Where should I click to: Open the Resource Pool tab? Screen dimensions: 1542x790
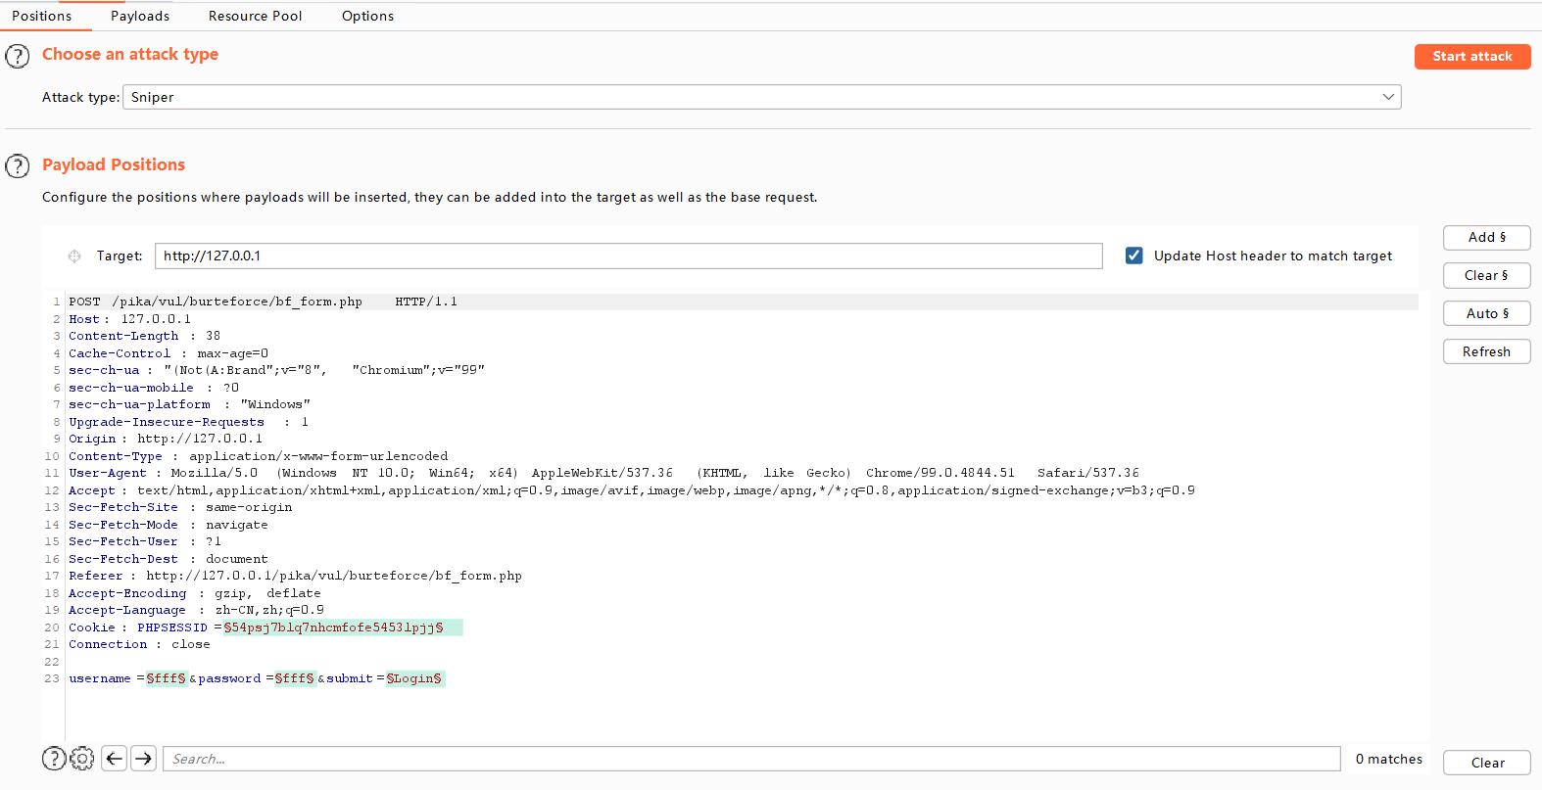pyautogui.click(x=255, y=16)
